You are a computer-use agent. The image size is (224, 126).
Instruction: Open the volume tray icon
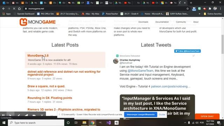197,123
